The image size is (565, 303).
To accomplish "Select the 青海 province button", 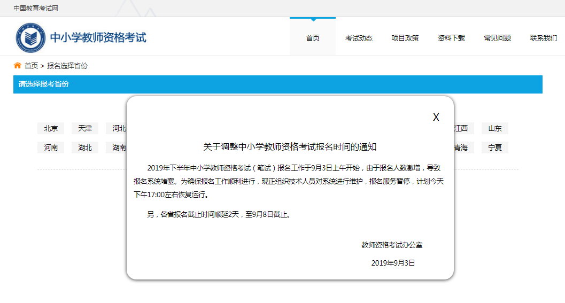I will [464, 147].
